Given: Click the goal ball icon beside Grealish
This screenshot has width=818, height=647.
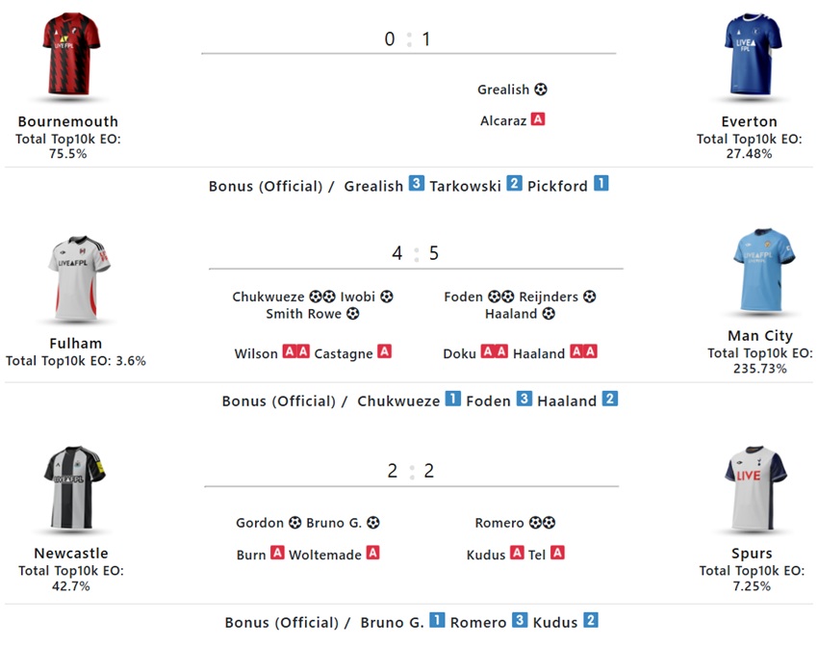Looking at the screenshot, I should [541, 90].
